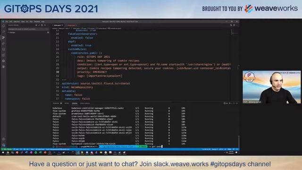Open the Accounts icon at activity bar bottom

pos(3,139)
